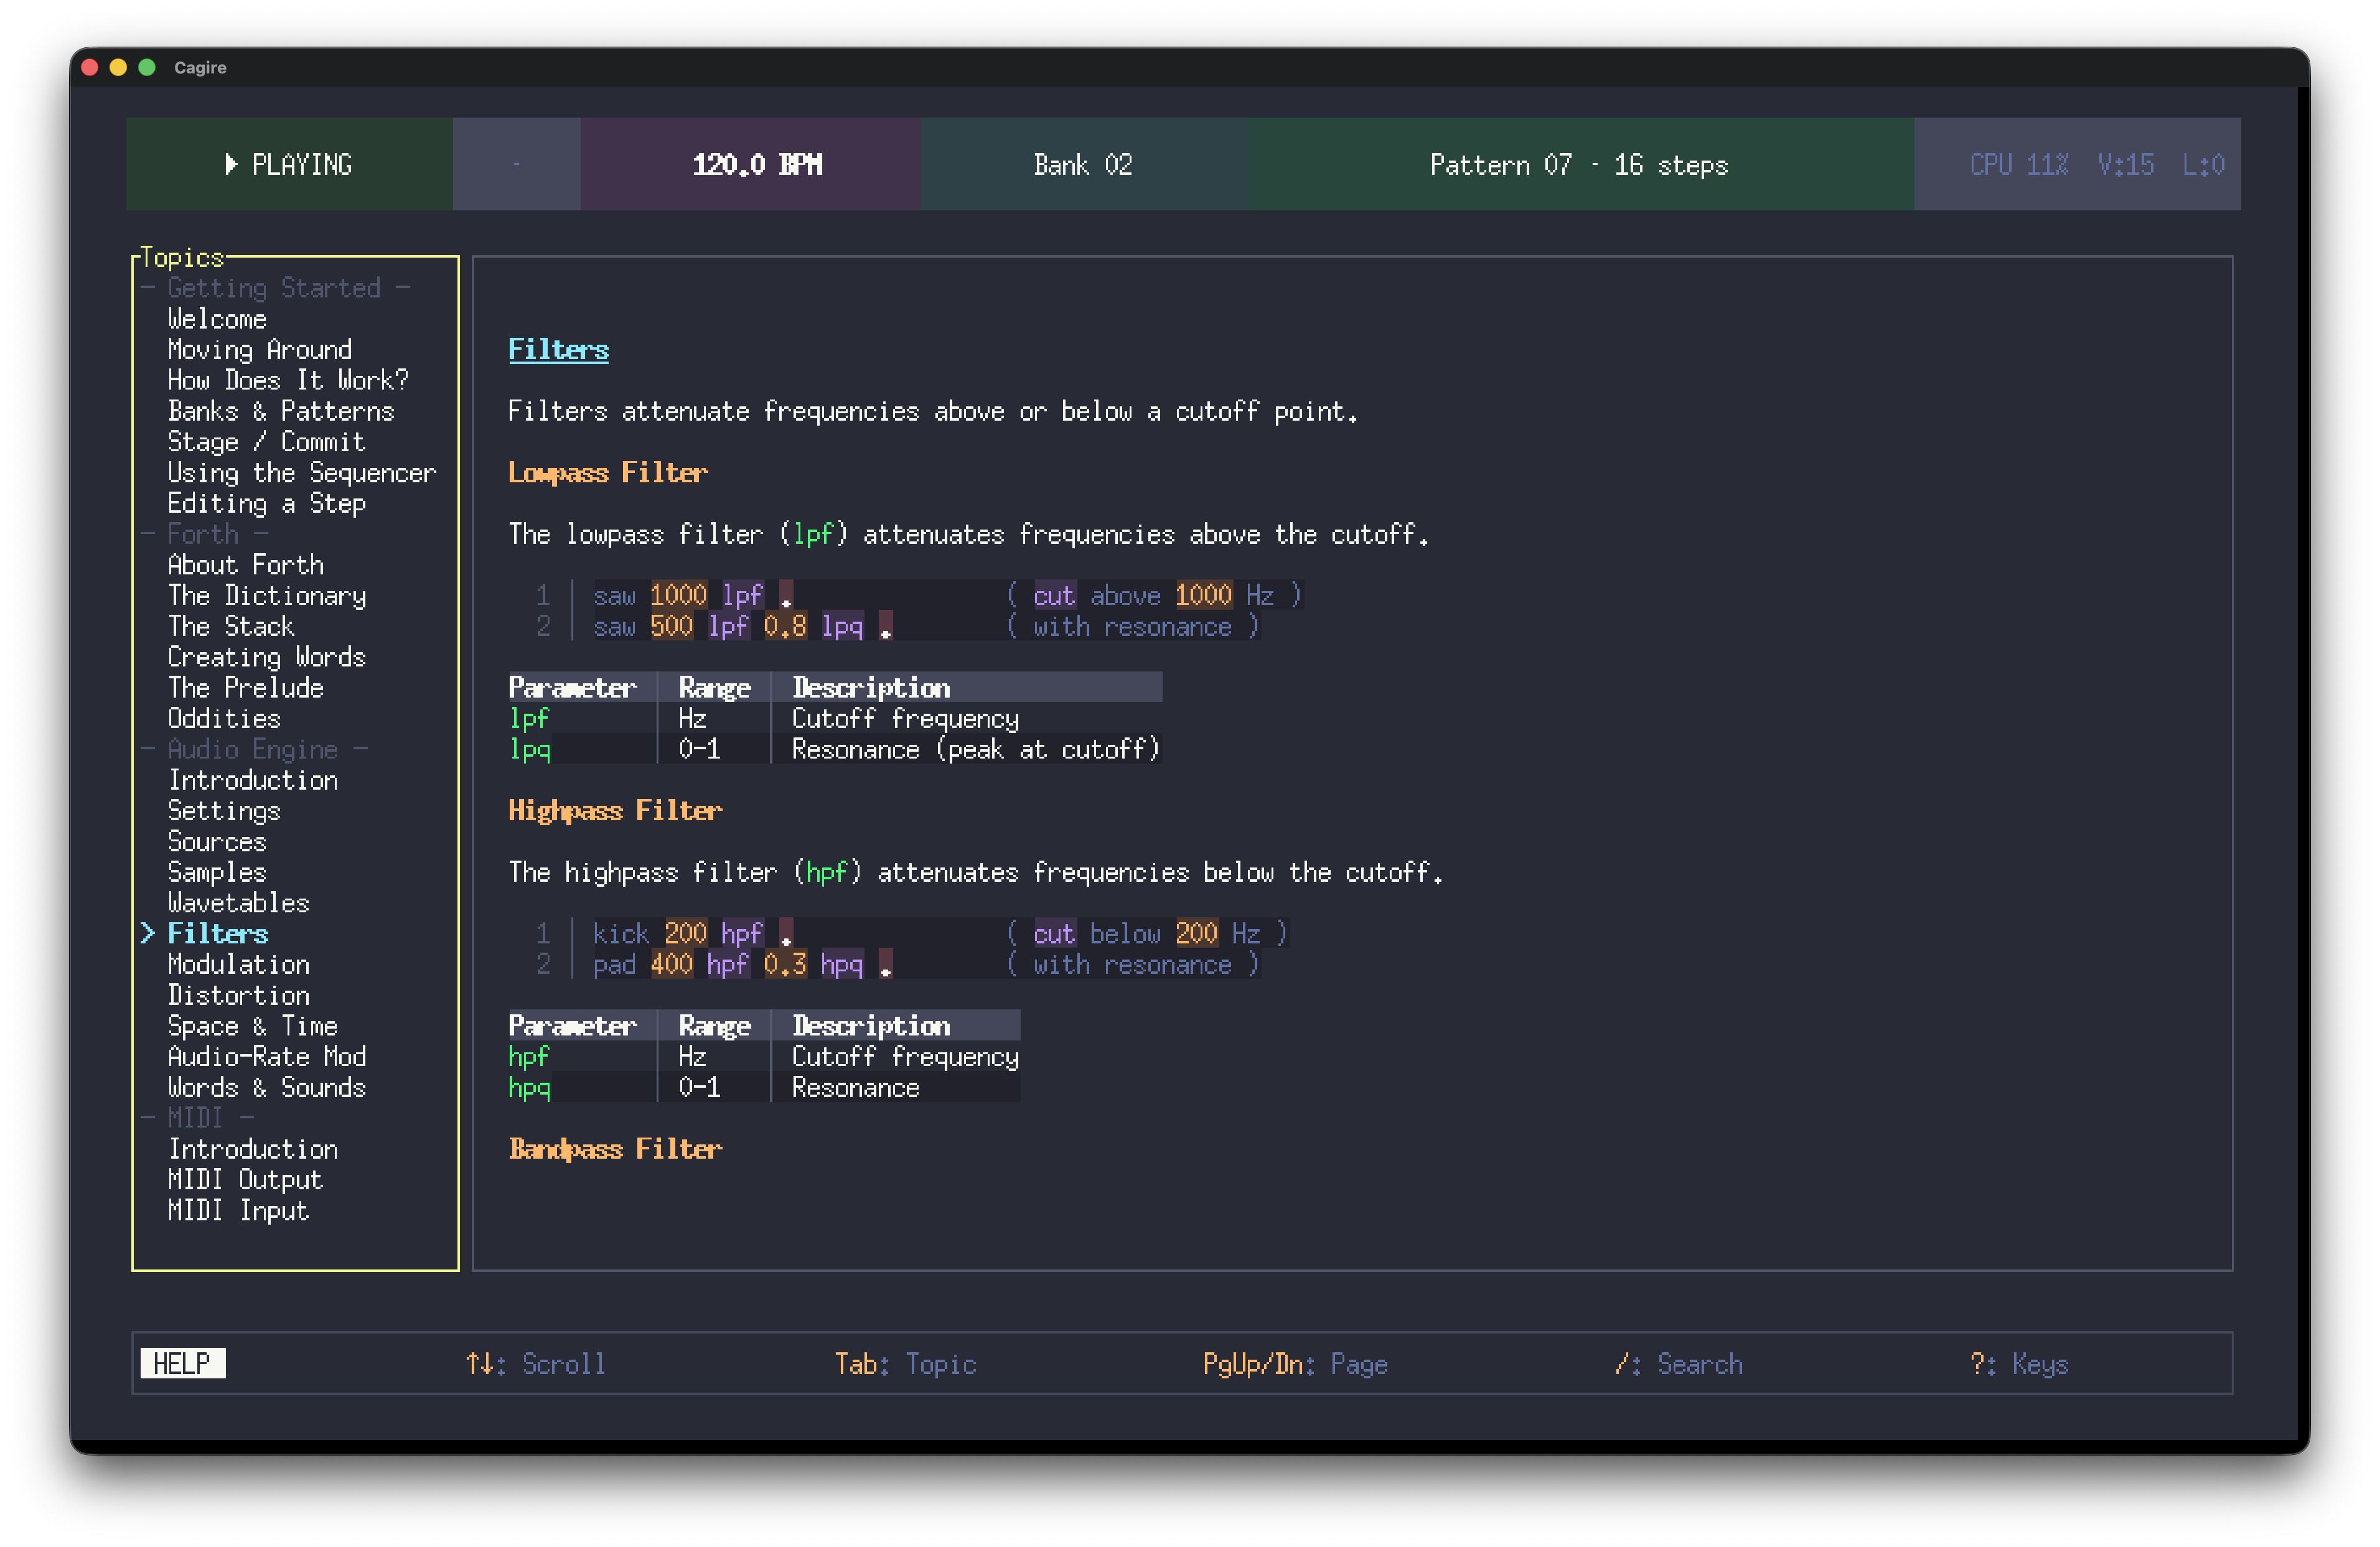The height and width of the screenshot is (1547, 2380).
Task: Open The Dictionary topic
Action: (x=266, y=596)
